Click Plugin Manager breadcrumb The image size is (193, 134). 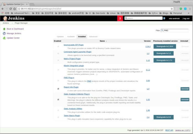tap(21, 23)
